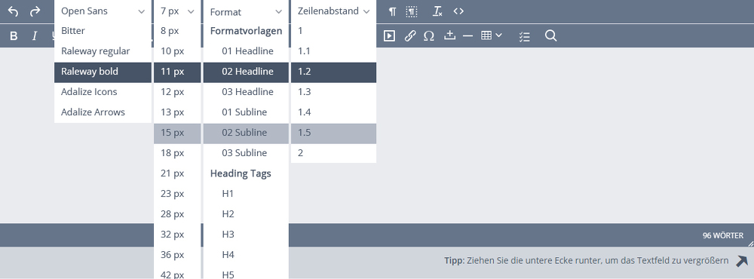754x279 pixels.
Task: Toggle bold formatting
Action: pos(14,36)
